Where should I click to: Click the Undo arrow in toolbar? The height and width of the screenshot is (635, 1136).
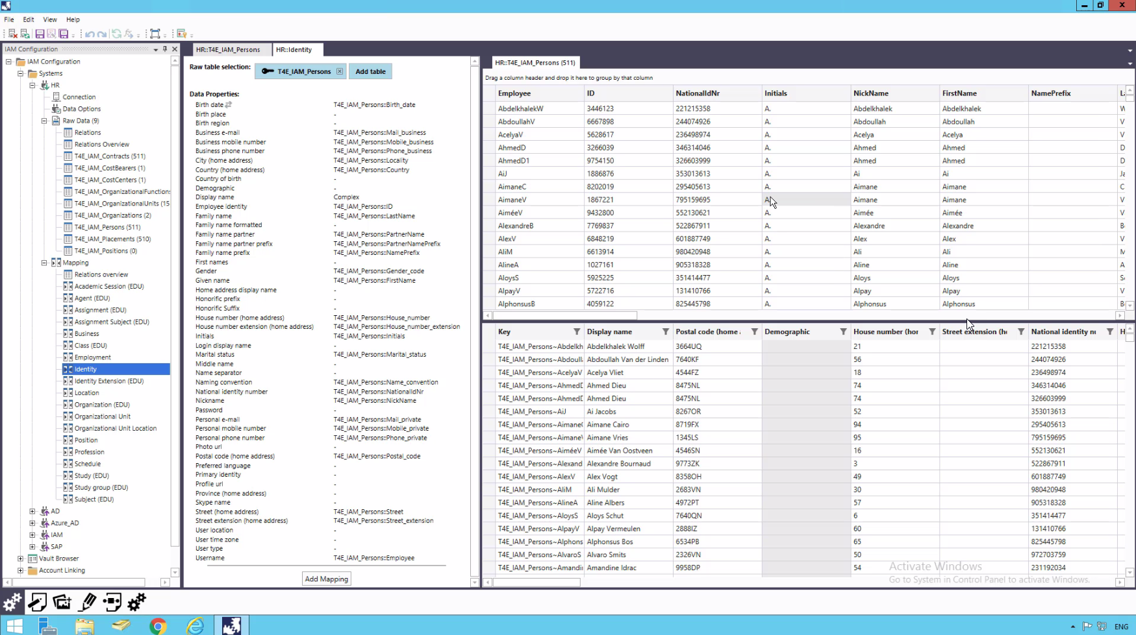pos(90,34)
